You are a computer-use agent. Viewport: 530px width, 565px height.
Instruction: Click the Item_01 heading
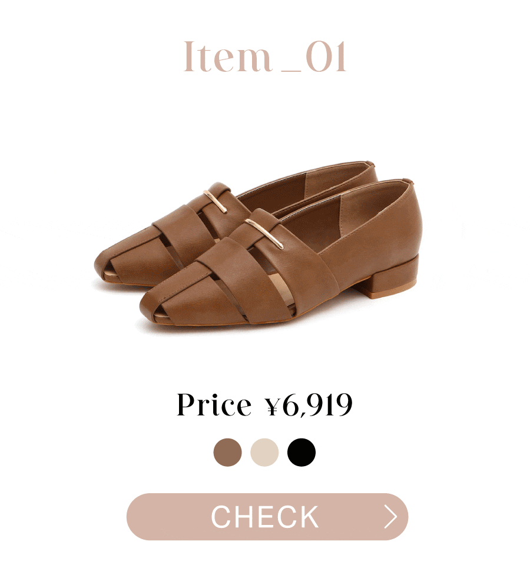click(x=265, y=56)
